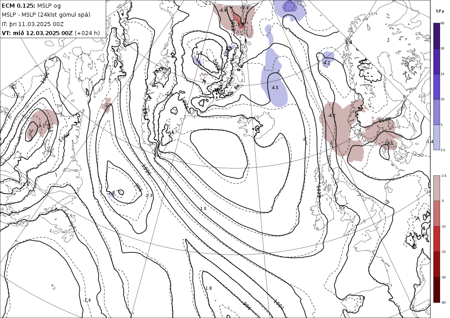Image resolution: width=450 pixels, height=318 pixels.
Task: Select the '-3.1' value in the left low
Action: tap(41, 125)
